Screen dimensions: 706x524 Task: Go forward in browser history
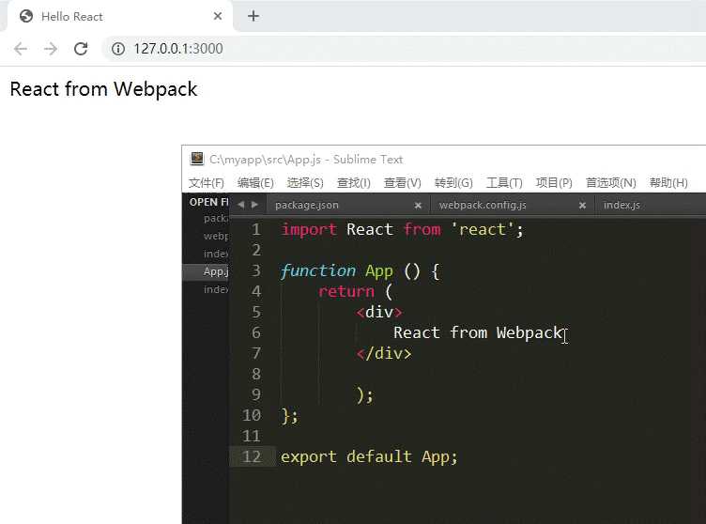51,49
